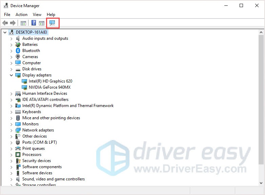This screenshot has height=195, width=265.
Task: Click the scrollbar down arrow
Action: tap(261, 183)
